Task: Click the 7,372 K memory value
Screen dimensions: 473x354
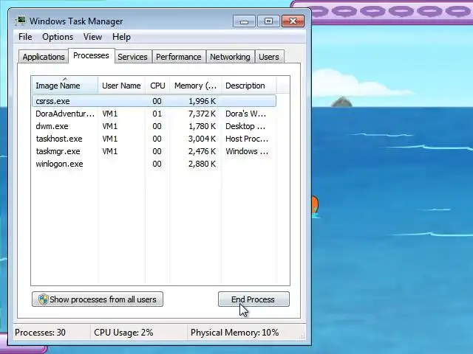Action: tap(202, 114)
